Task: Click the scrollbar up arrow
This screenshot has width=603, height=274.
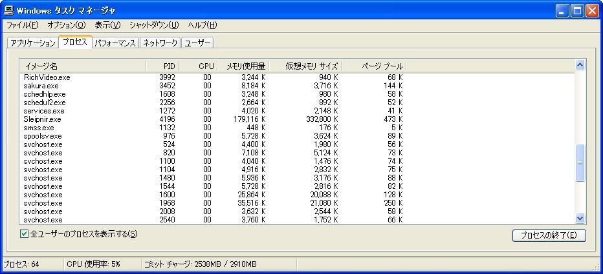Action: point(580,65)
